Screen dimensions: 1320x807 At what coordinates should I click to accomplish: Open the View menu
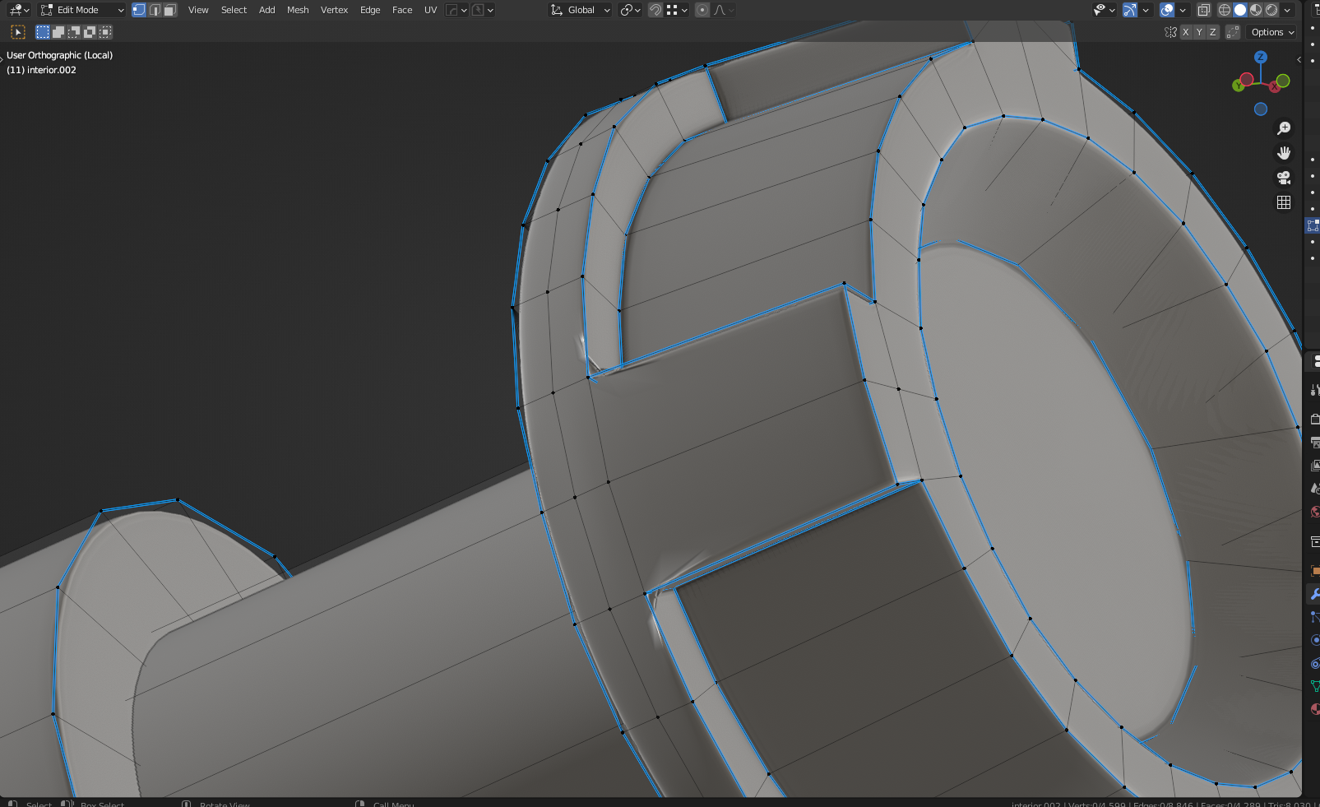pos(198,10)
